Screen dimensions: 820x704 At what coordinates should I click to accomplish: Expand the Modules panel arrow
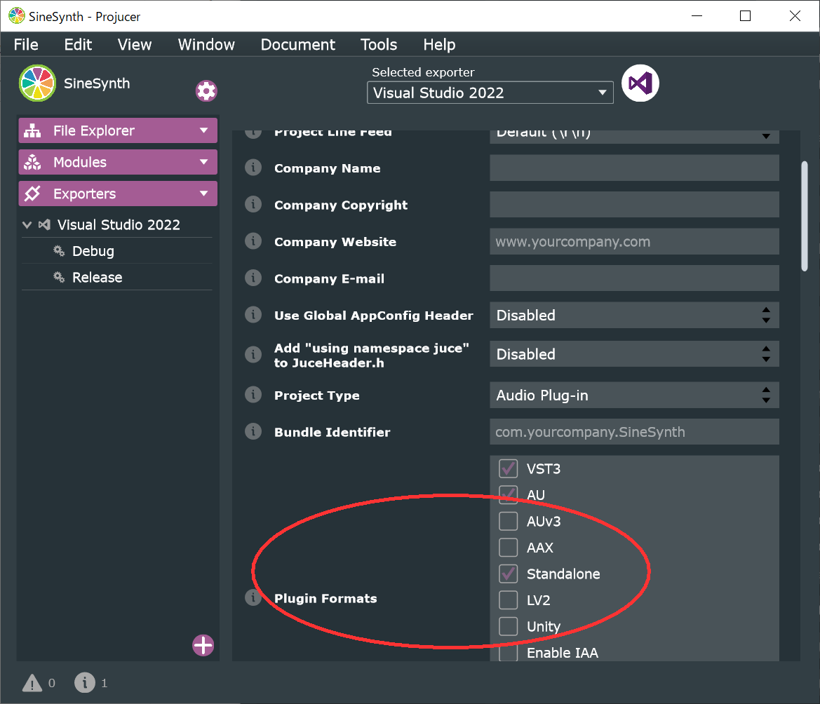204,162
